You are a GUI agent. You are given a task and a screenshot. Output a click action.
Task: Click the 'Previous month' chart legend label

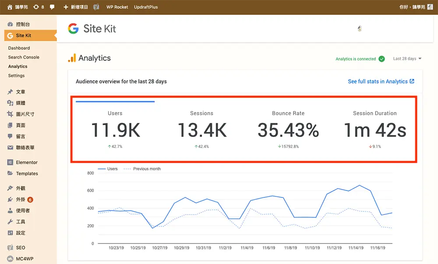(x=147, y=169)
